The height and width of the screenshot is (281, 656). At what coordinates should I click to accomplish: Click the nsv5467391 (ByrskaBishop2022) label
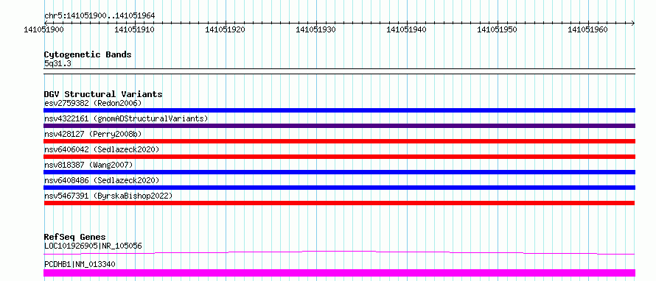pyautogui.click(x=108, y=196)
